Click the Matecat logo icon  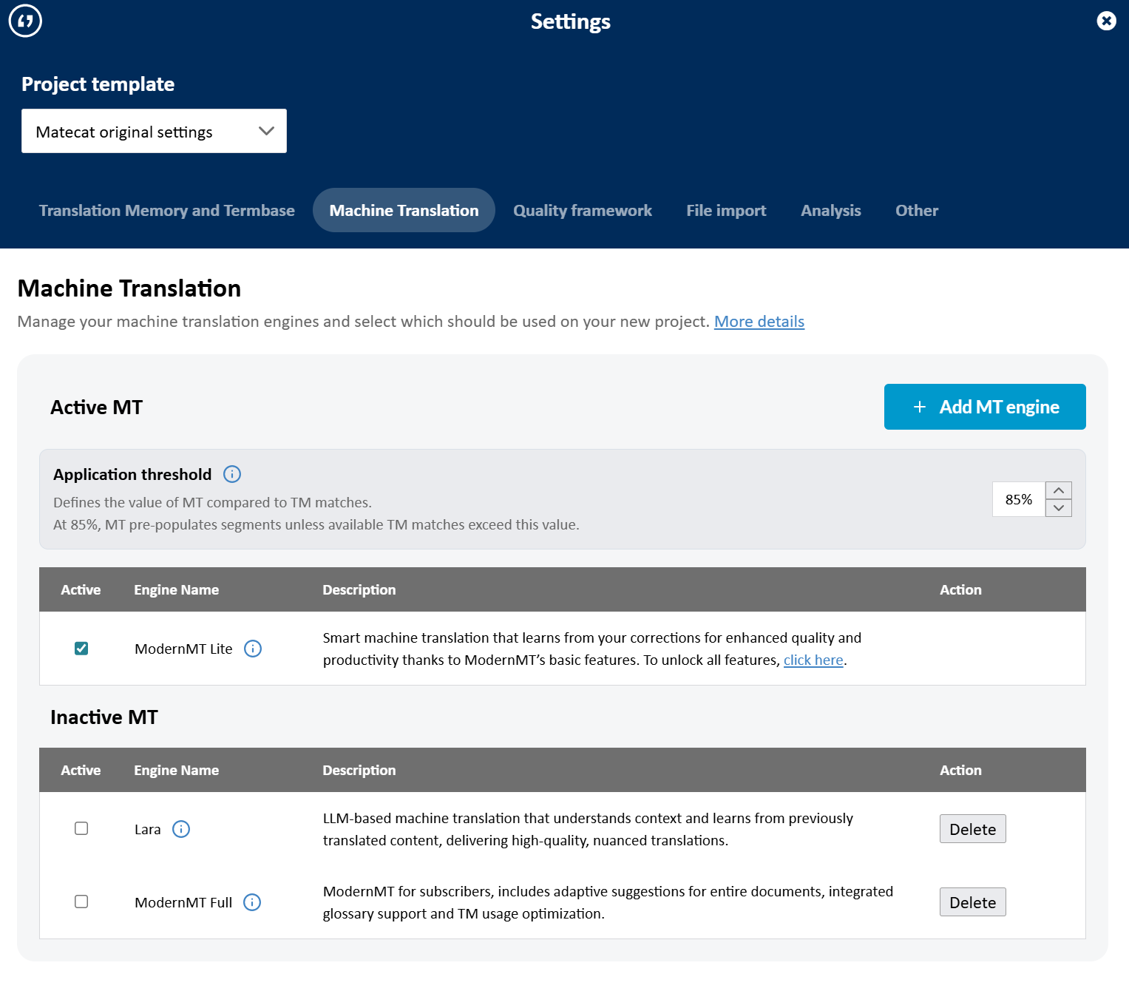click(x=25, y=21)
